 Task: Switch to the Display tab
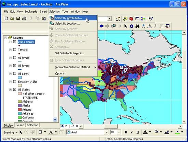coord(8,125)
